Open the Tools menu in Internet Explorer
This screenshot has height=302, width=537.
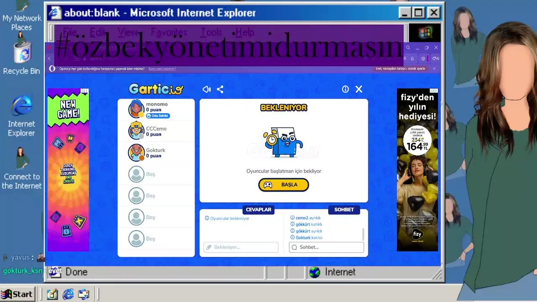[x=211, y=32]
